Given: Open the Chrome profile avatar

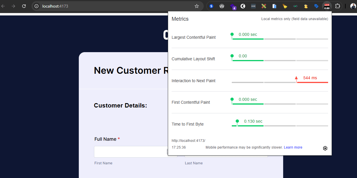Looking at the screenshot, I should click(353, 6).
